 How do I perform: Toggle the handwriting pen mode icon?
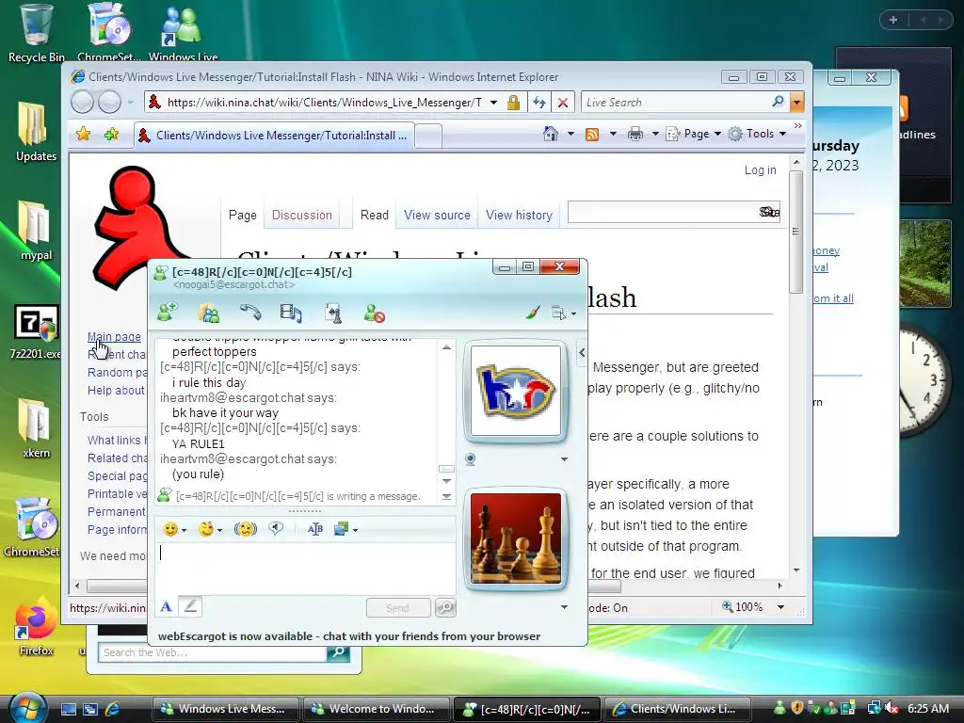190,607
